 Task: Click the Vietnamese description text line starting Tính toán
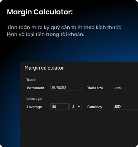(64, 28)
